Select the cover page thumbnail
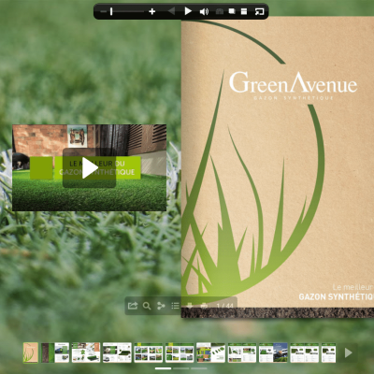 (31, 352)
